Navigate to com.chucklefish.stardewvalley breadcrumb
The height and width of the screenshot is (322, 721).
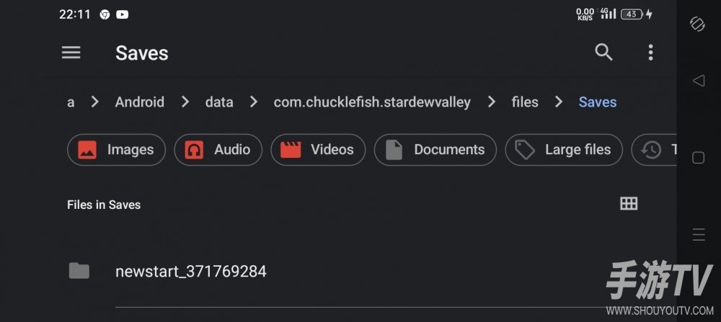[x=372, y=102]
